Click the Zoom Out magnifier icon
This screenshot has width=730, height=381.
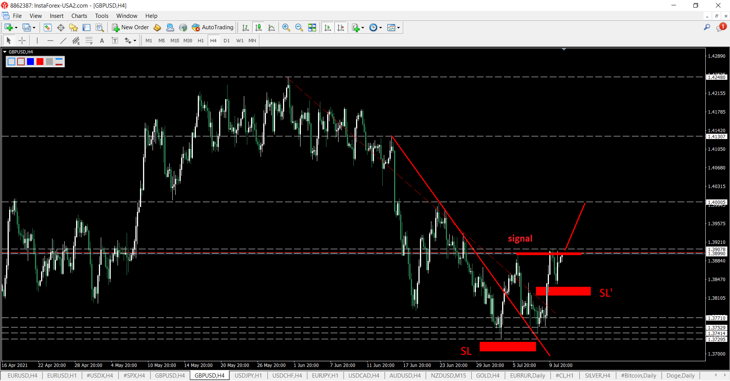[x=299, y=27]
